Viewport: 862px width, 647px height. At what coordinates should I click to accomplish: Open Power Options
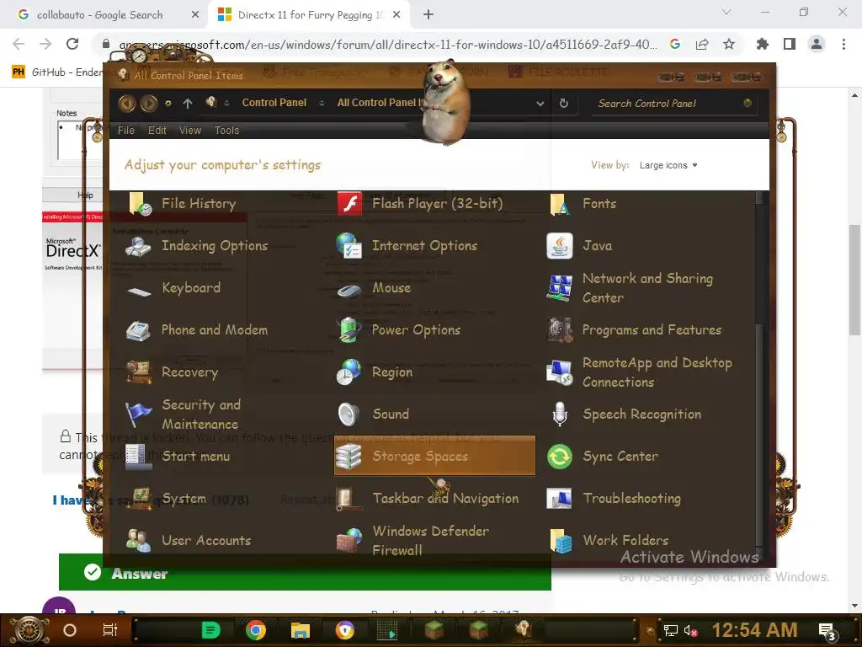(x=398, y=330)
